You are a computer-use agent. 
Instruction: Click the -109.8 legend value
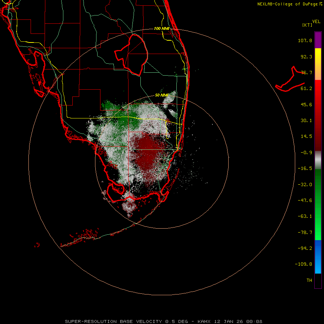(303, 264)
